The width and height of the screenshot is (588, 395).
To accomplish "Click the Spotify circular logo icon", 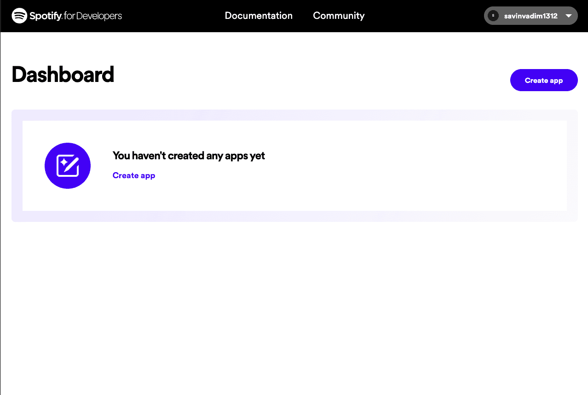I will pos(19,16).
